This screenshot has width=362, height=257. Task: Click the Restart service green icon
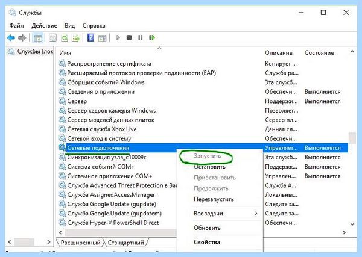[x=151, y=37]
